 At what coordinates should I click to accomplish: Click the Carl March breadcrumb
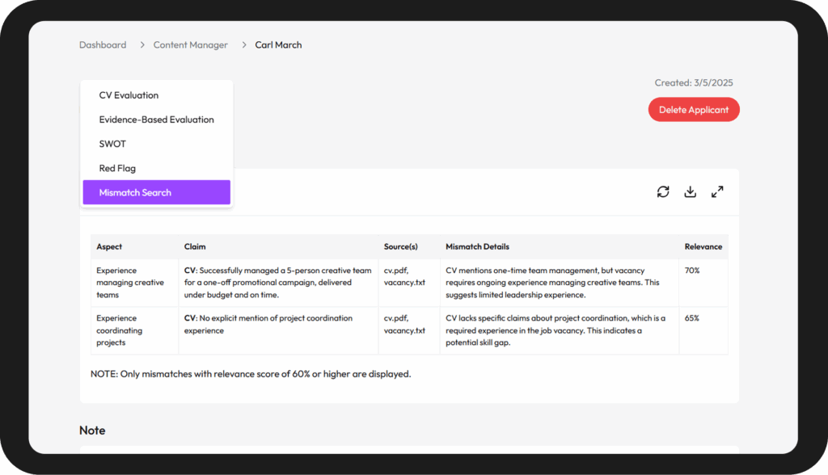pos(278,45)
